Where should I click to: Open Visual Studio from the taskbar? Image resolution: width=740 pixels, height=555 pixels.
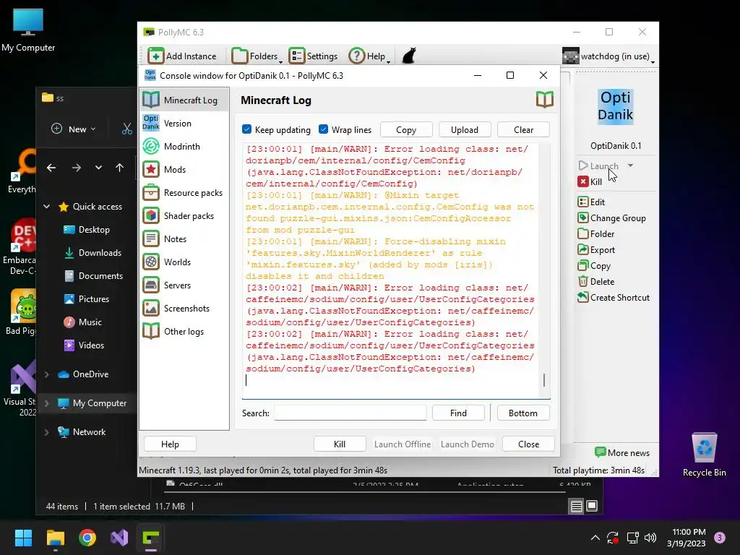click(119, 538)
